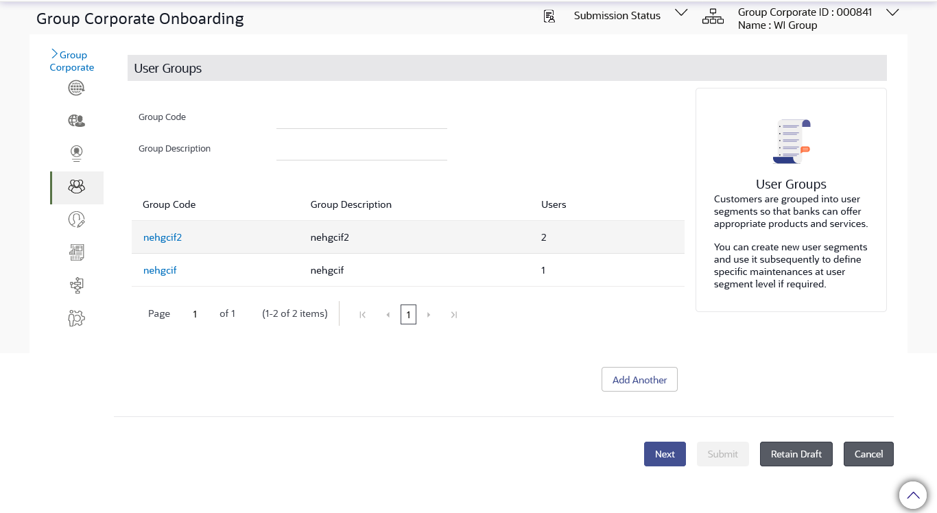The width and height of the screenshot is (937, 513).
Task: Open the workflow diagram sidebar step
Action: (76, 285)
